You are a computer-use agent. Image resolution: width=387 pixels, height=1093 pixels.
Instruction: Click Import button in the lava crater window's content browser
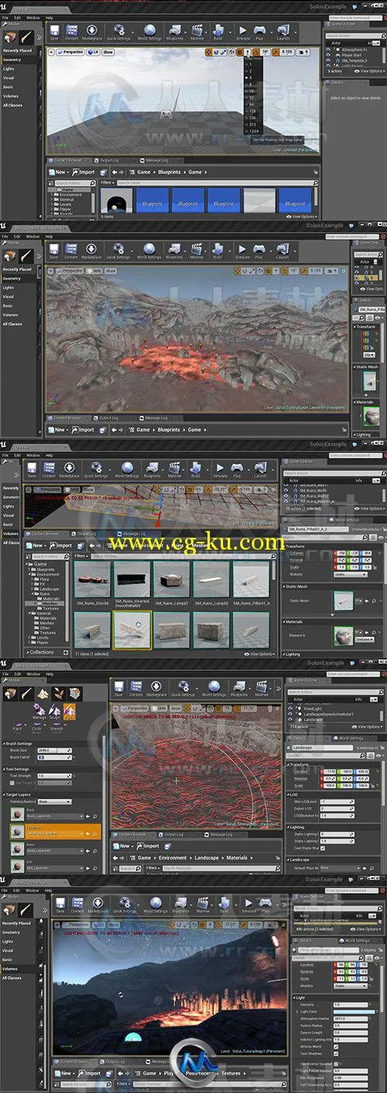[x=84, y=430]
